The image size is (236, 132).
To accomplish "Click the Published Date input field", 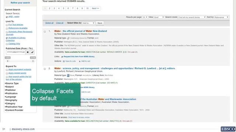I will (16, 52).
